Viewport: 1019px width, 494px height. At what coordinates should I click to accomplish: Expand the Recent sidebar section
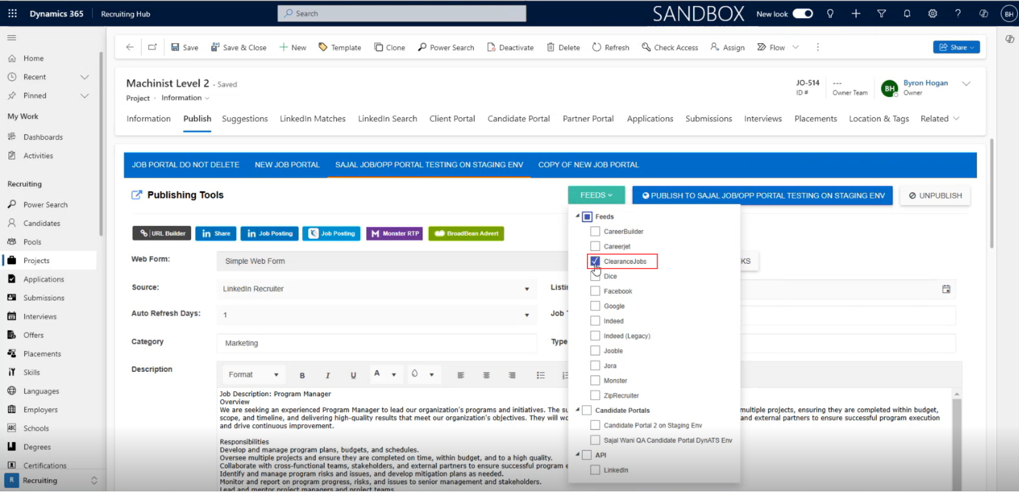tap(84, 77)
